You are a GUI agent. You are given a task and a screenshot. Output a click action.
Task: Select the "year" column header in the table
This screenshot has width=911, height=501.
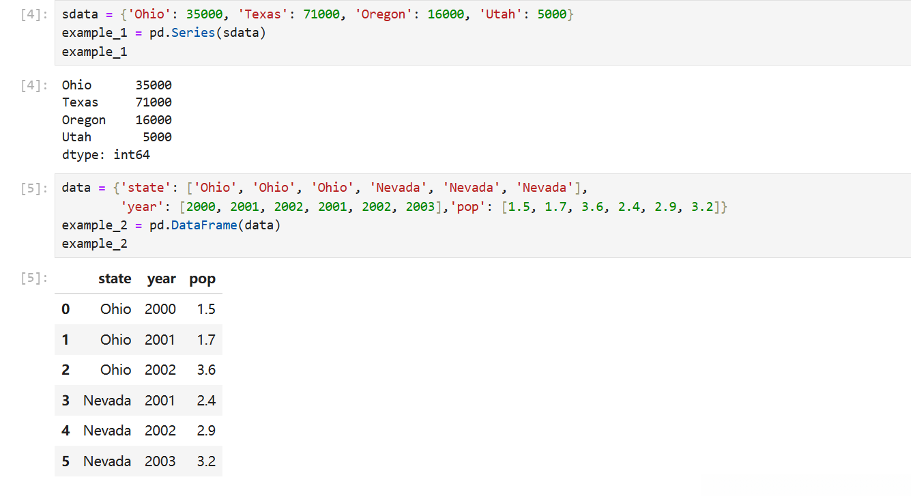click(x=161, y=278)
